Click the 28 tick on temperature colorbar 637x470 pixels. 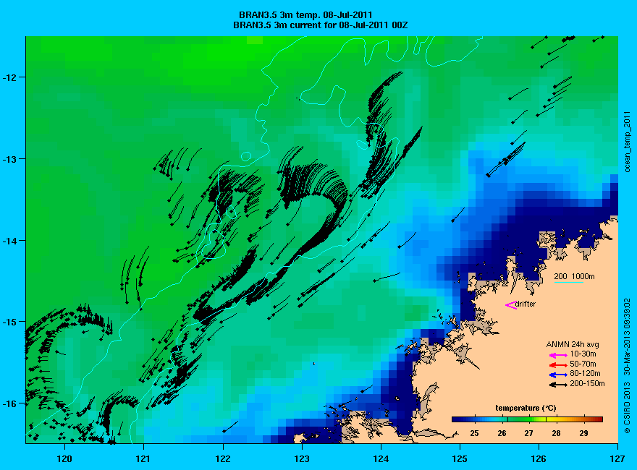point(556,433)
